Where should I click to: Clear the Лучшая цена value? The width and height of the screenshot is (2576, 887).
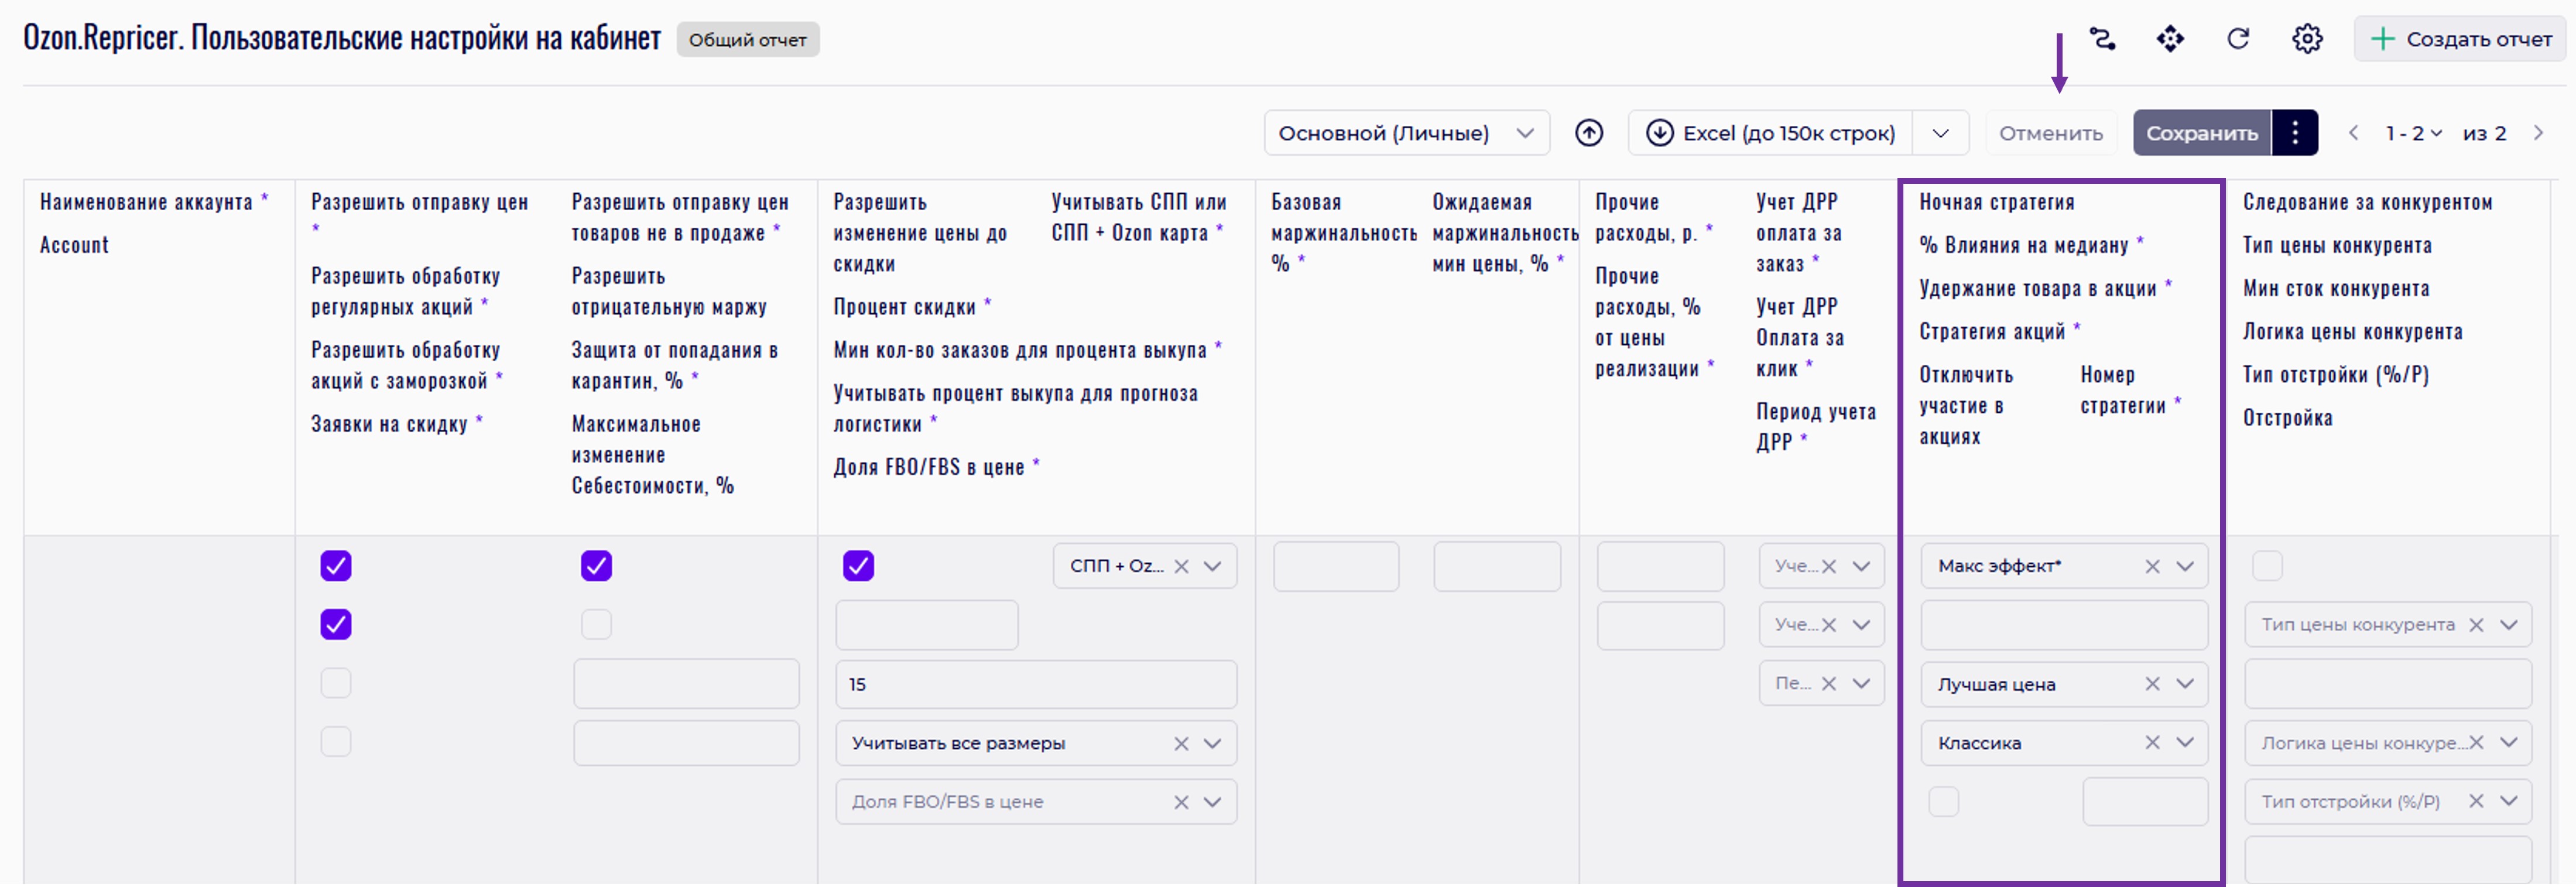pos(2152,684)
